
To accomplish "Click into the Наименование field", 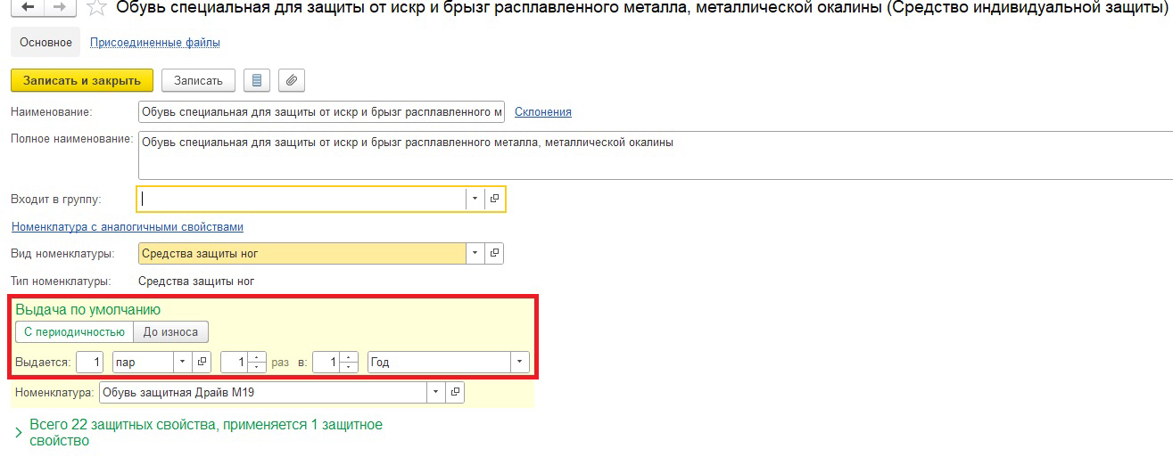I will click(x=321, y=112).
